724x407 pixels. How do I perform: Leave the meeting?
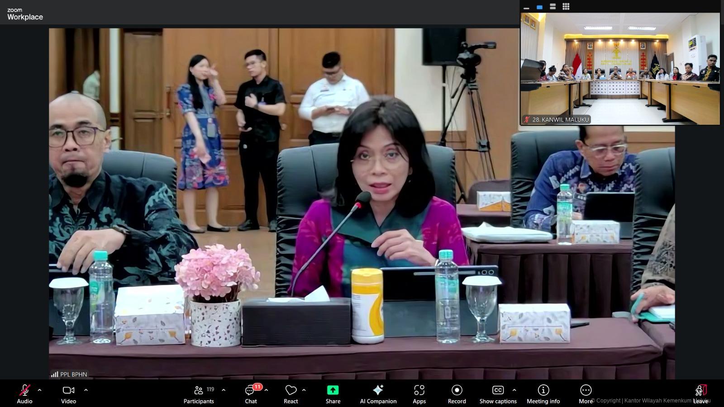700,390
